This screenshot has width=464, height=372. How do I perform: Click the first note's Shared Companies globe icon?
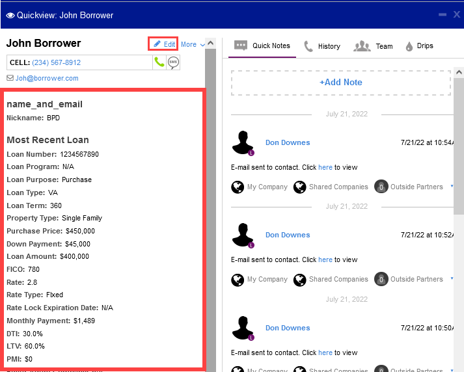click(299, 187)
